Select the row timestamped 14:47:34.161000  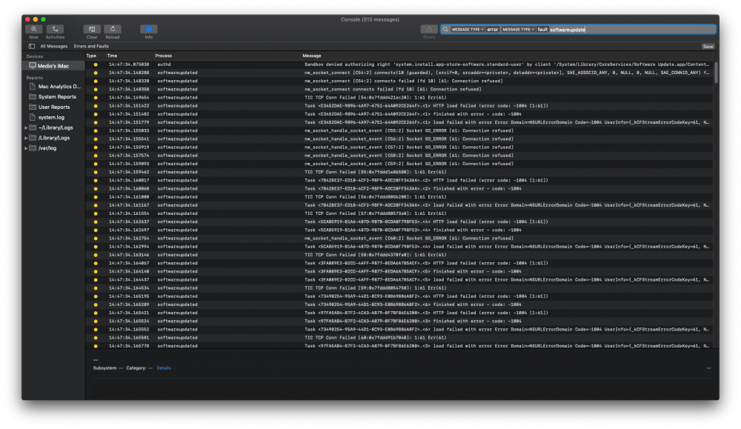coord(399,197)
